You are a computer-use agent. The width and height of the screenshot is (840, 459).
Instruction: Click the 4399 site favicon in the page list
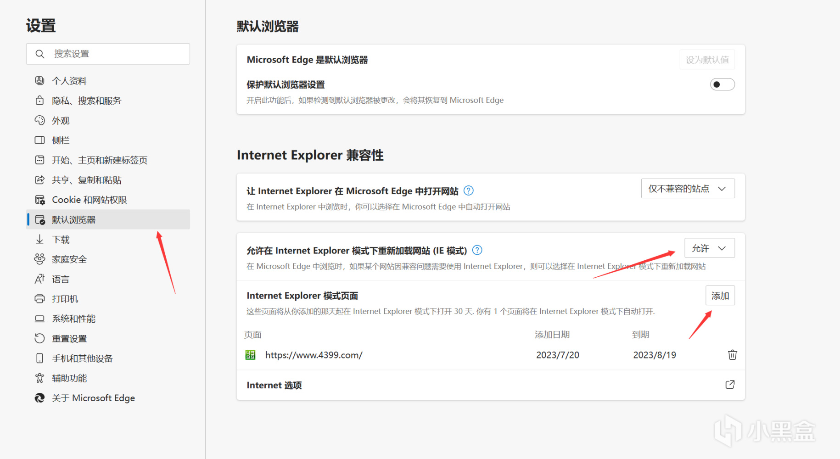(x=250, y=355)
